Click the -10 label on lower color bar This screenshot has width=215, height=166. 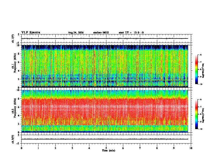pyautogui.click(x=201, y=129)
